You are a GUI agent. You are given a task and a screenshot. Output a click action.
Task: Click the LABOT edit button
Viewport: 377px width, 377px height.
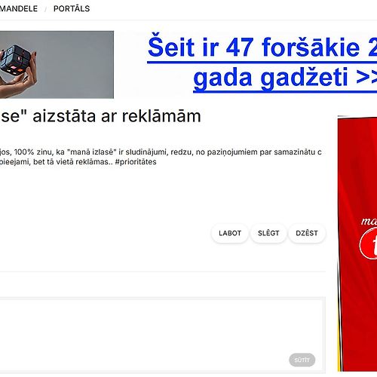pyautogui.click(x=230, y=233)
